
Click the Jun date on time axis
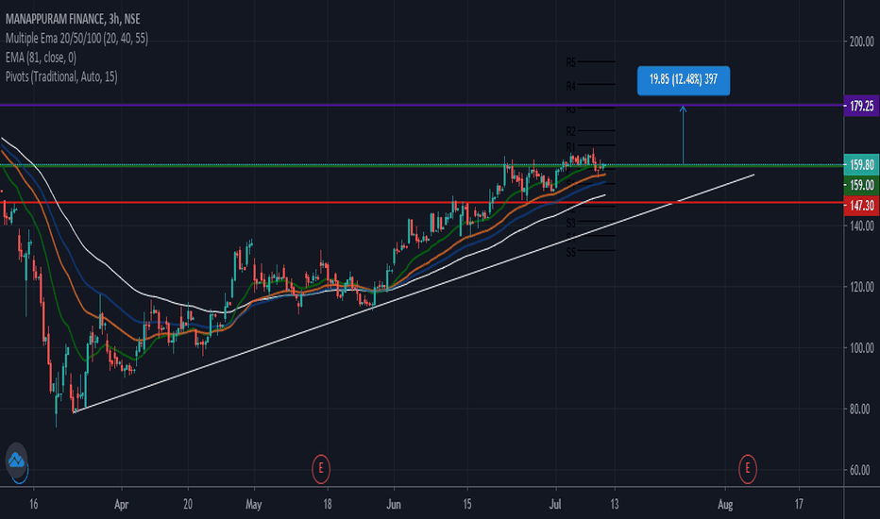point(394,505)
